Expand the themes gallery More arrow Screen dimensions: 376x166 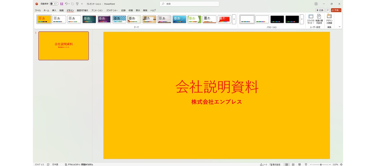[234, 19]
